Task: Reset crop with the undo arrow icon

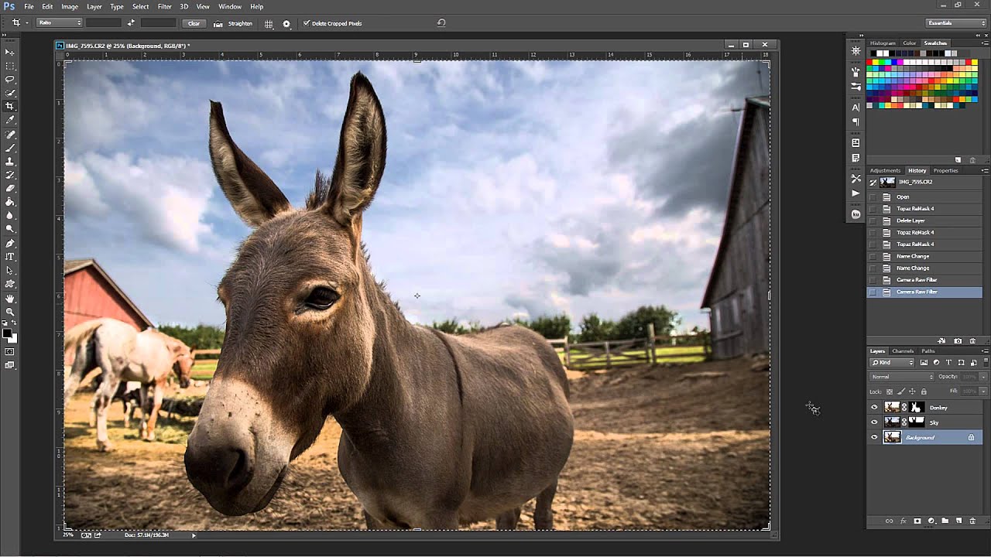Action: click(441, 23)
